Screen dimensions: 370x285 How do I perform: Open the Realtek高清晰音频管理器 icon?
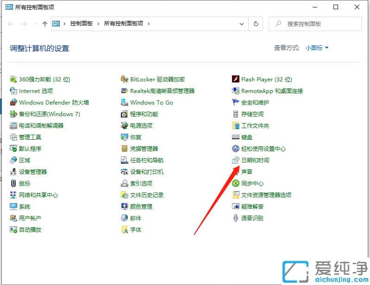[x=125, y=91]
